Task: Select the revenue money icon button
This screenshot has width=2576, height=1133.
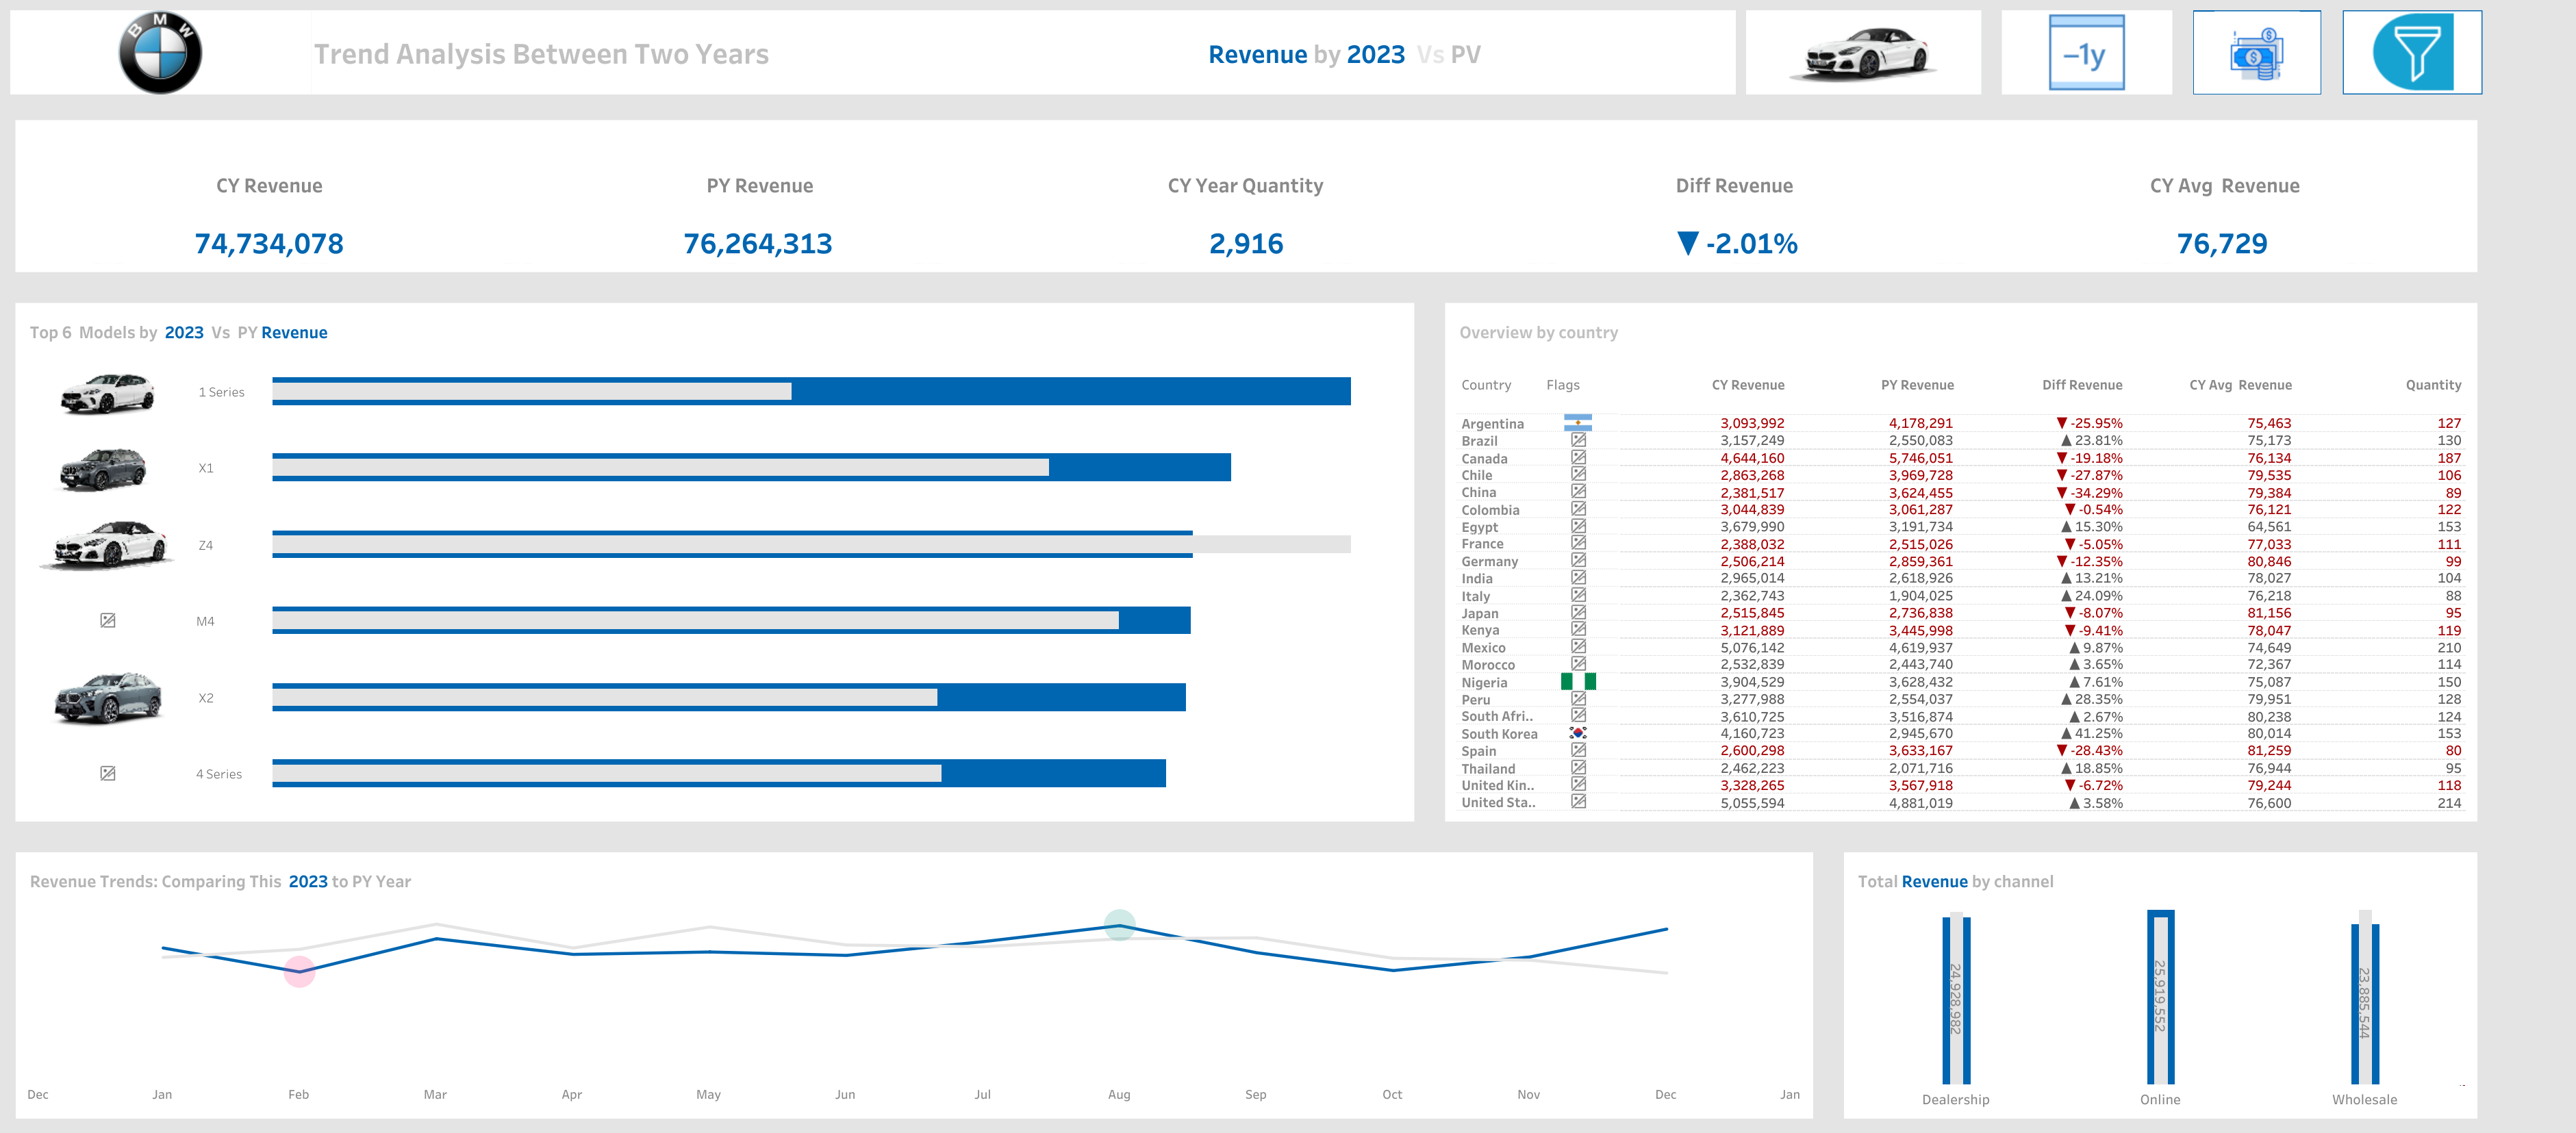Action: 2256,53
